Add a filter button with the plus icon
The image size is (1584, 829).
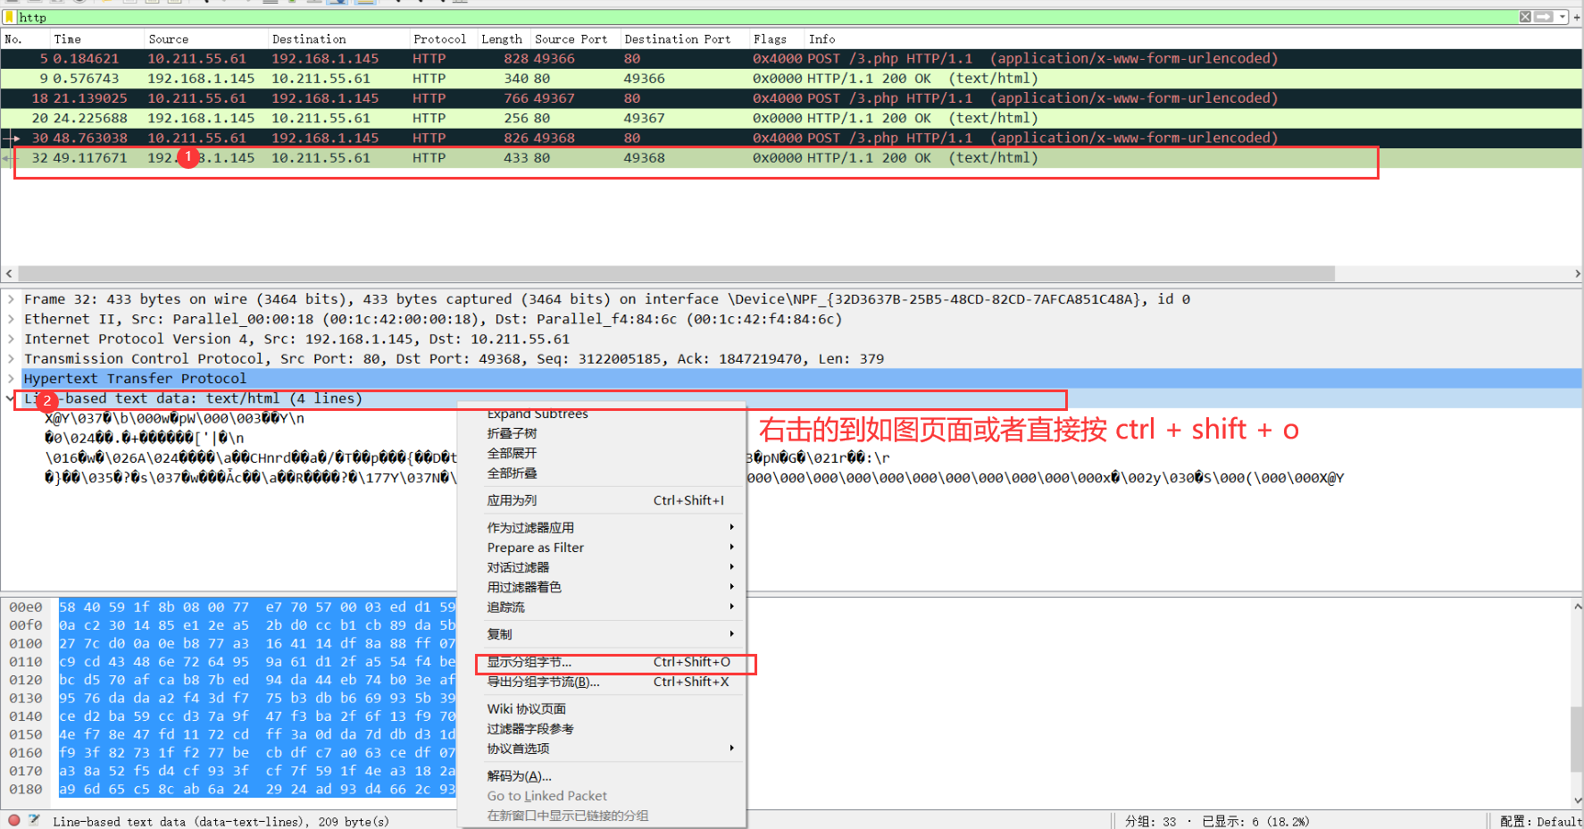click(1577, 17)
